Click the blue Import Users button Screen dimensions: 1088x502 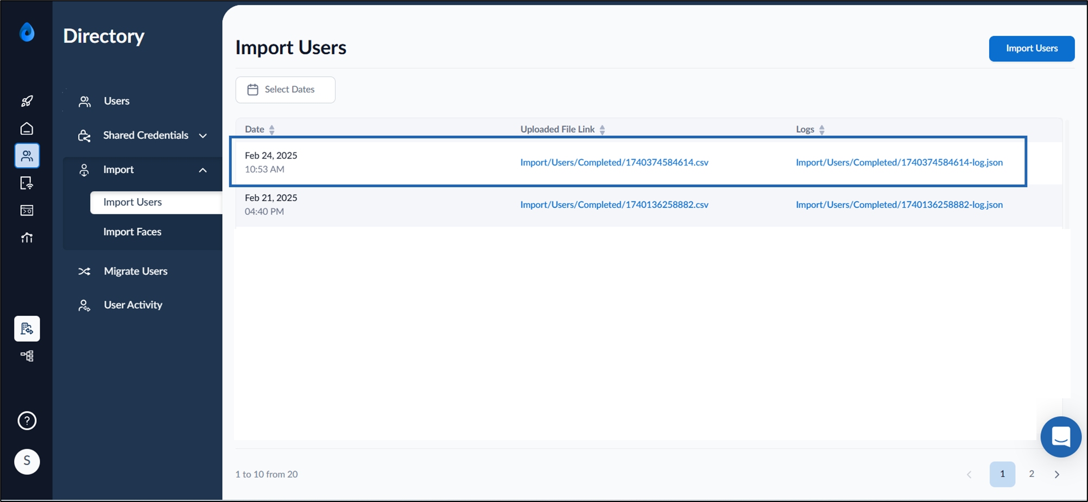pyautogui.click(x=1031, y=48)
